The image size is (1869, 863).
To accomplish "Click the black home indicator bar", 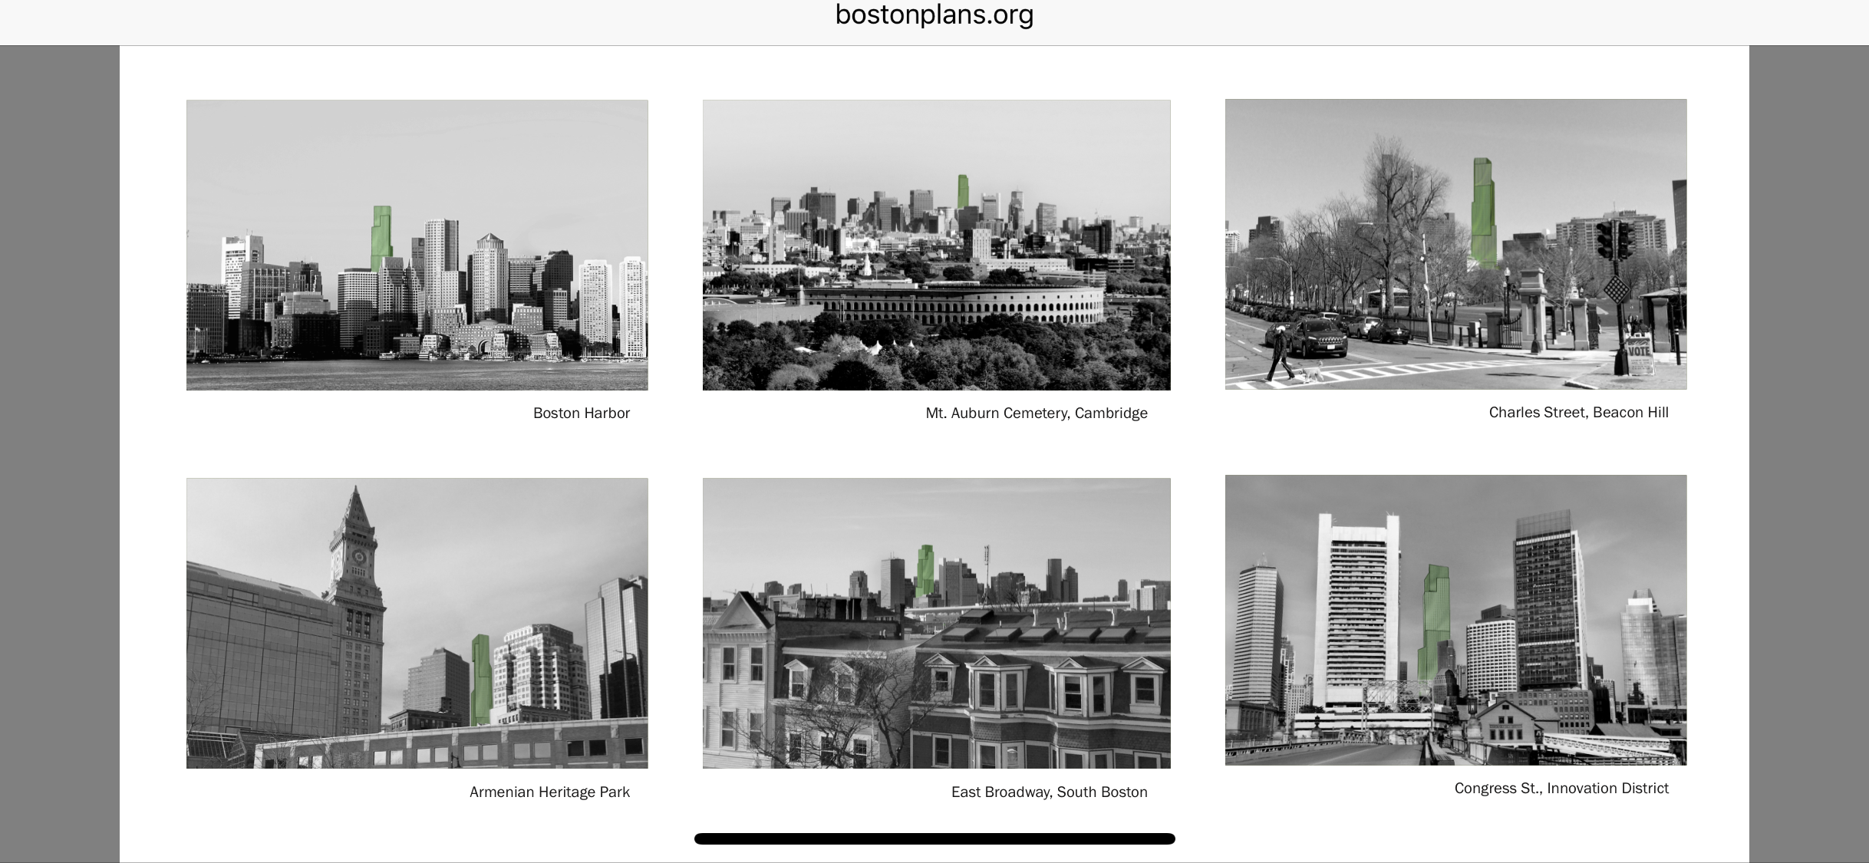I will pos(934,838).
